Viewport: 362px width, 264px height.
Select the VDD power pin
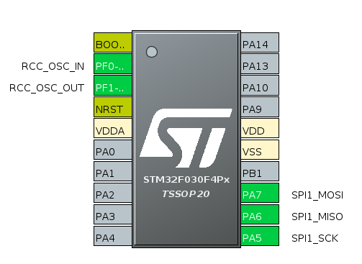click(x=260, y=128)
